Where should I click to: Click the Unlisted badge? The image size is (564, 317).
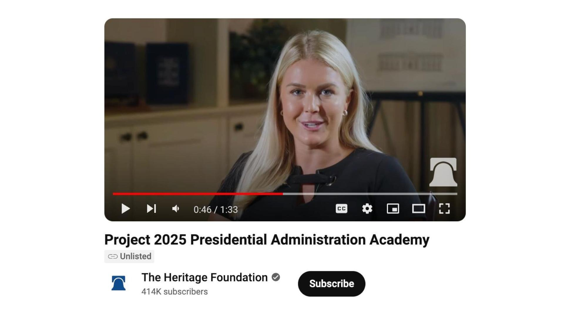pos(129,256)
